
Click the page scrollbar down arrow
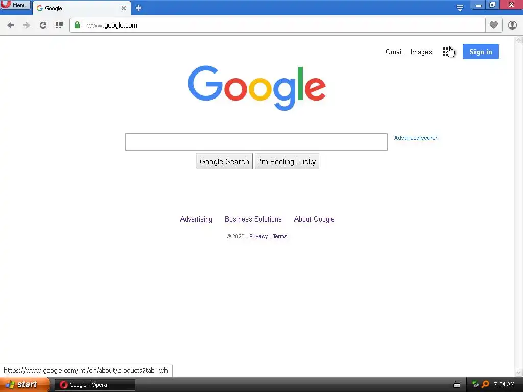tap(519, 372)
